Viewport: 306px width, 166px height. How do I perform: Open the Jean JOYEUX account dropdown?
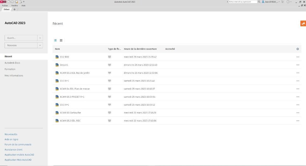coord(271,2)
